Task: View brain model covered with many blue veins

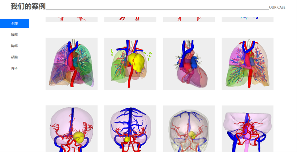Action: click(130, 129)
